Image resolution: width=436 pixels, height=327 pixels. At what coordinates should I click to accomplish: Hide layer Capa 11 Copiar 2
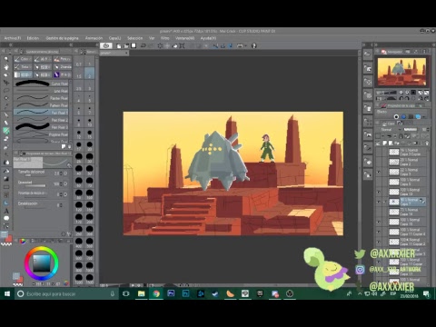click(x=379, y=242)
